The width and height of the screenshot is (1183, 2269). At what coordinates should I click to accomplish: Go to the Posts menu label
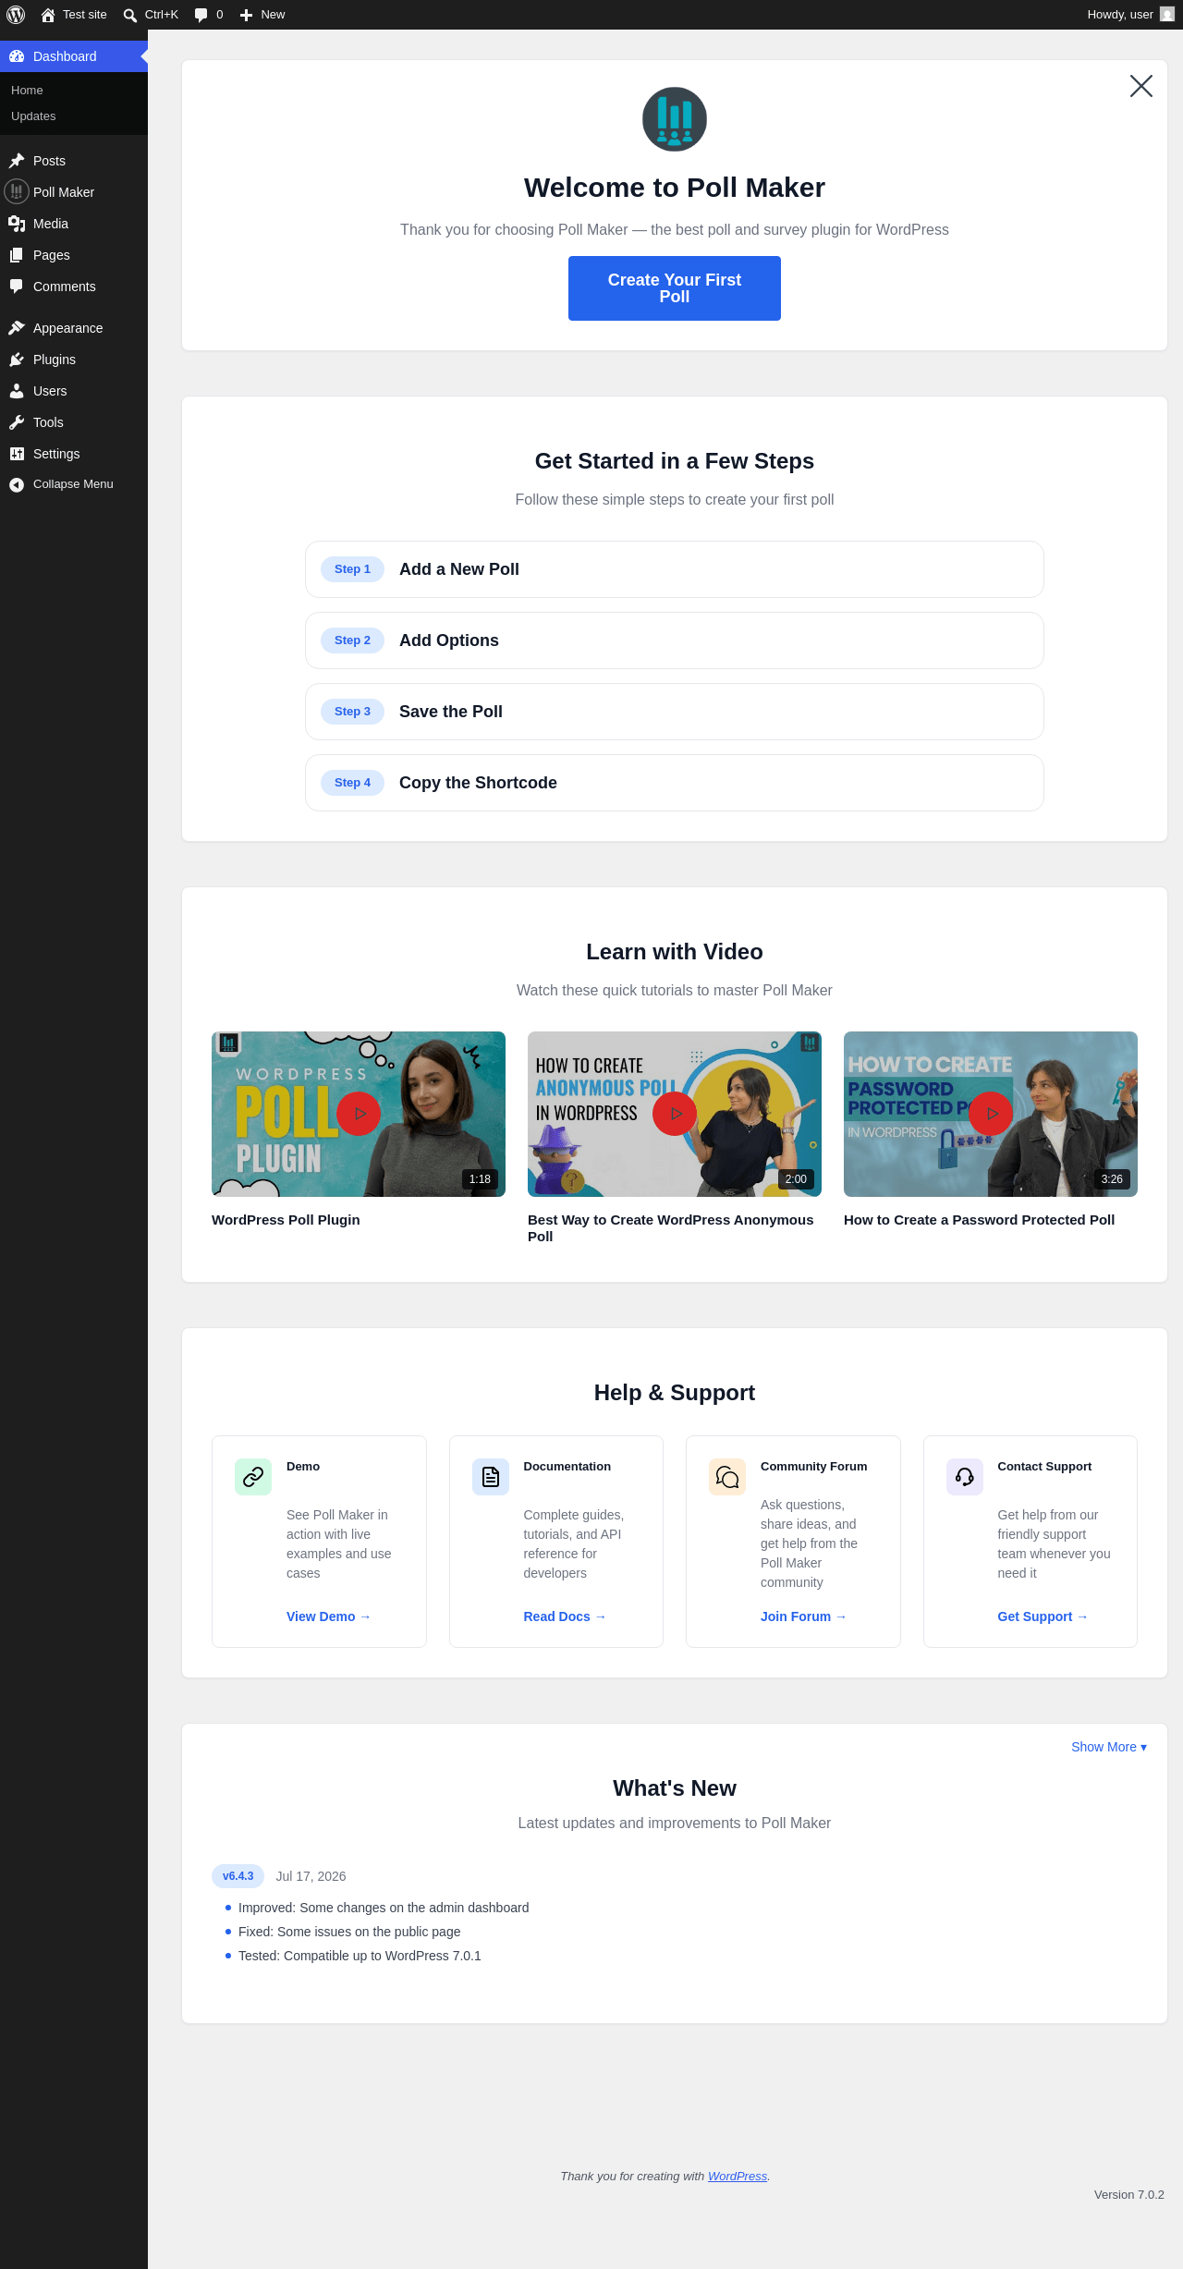pyautogui.click(x=49, y=161)
